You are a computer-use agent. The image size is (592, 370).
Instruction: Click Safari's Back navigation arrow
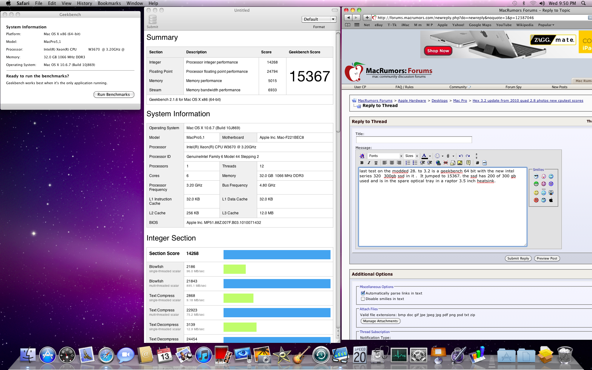click(x=348, y=18)
